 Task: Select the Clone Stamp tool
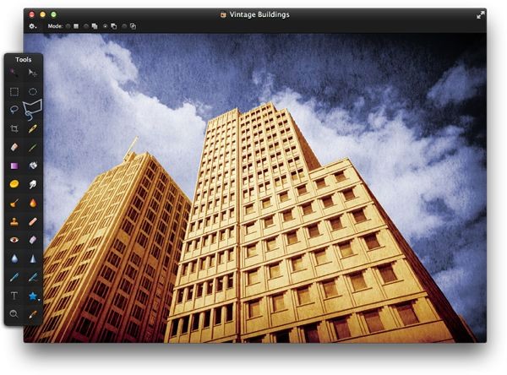pos(14,222)
